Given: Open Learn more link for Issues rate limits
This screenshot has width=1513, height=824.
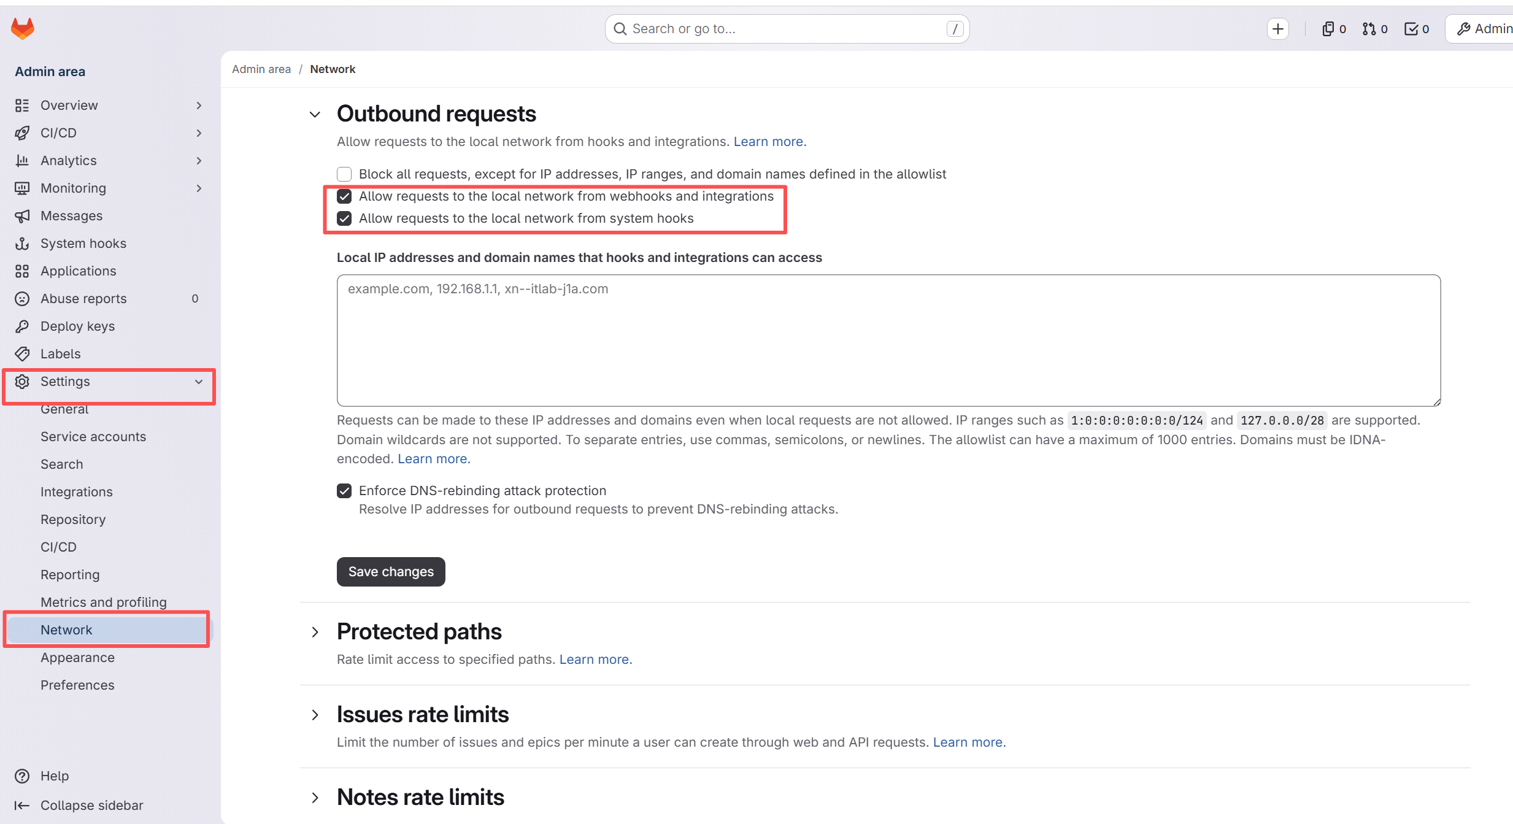Looking at the screenshot, I should click(x=969, y=742).
